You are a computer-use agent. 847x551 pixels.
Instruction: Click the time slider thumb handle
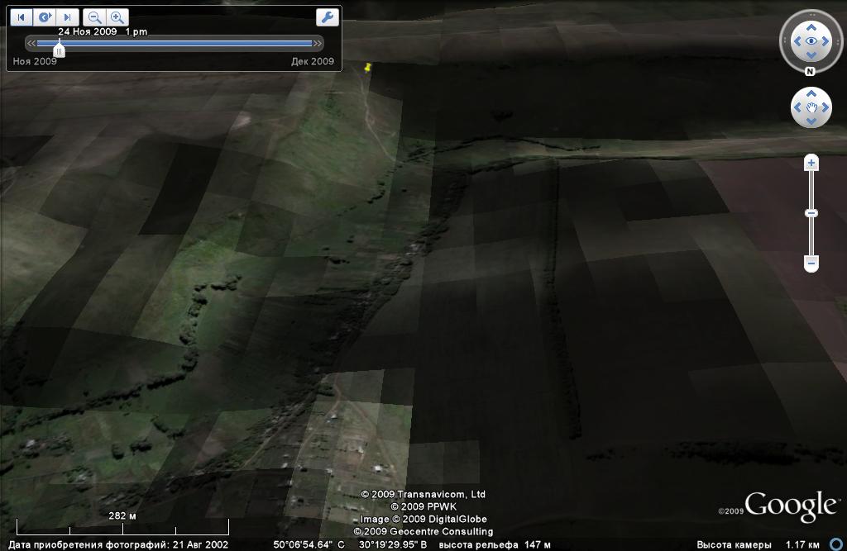coord(60,51)
